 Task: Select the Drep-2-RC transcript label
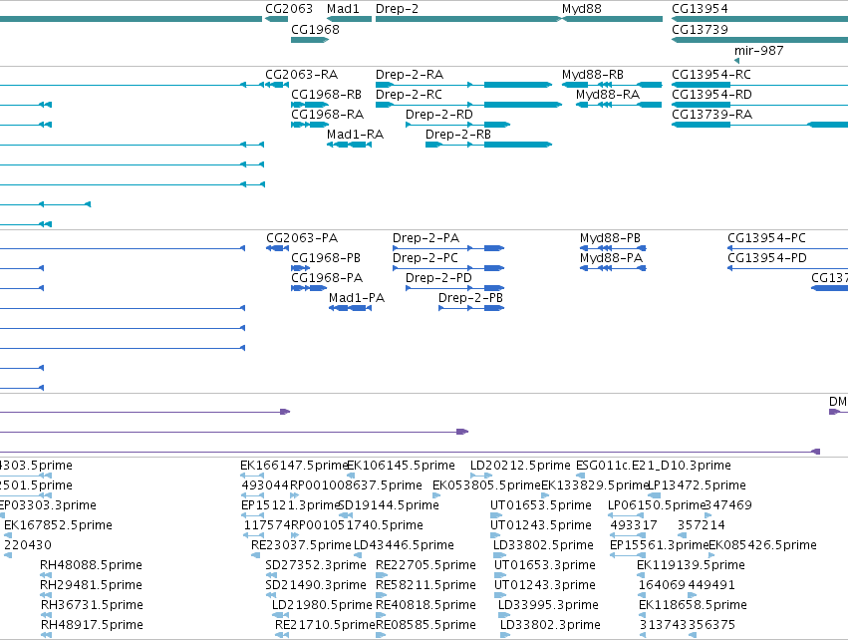(409, 95)
